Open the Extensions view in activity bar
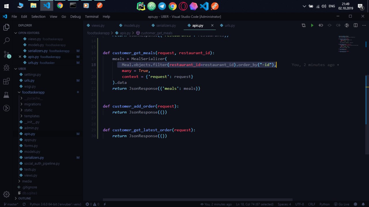This screenshot has height=207, width=369. pyautogui.click(x=6, y=81)
